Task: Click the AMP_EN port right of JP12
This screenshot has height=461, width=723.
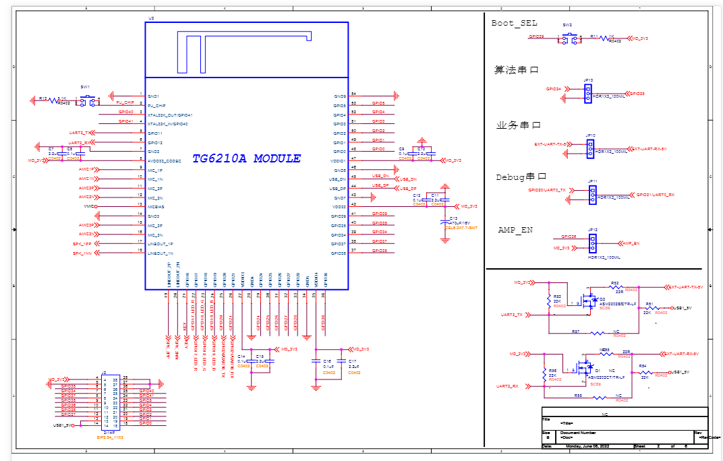Action: [x=631, y=243]
